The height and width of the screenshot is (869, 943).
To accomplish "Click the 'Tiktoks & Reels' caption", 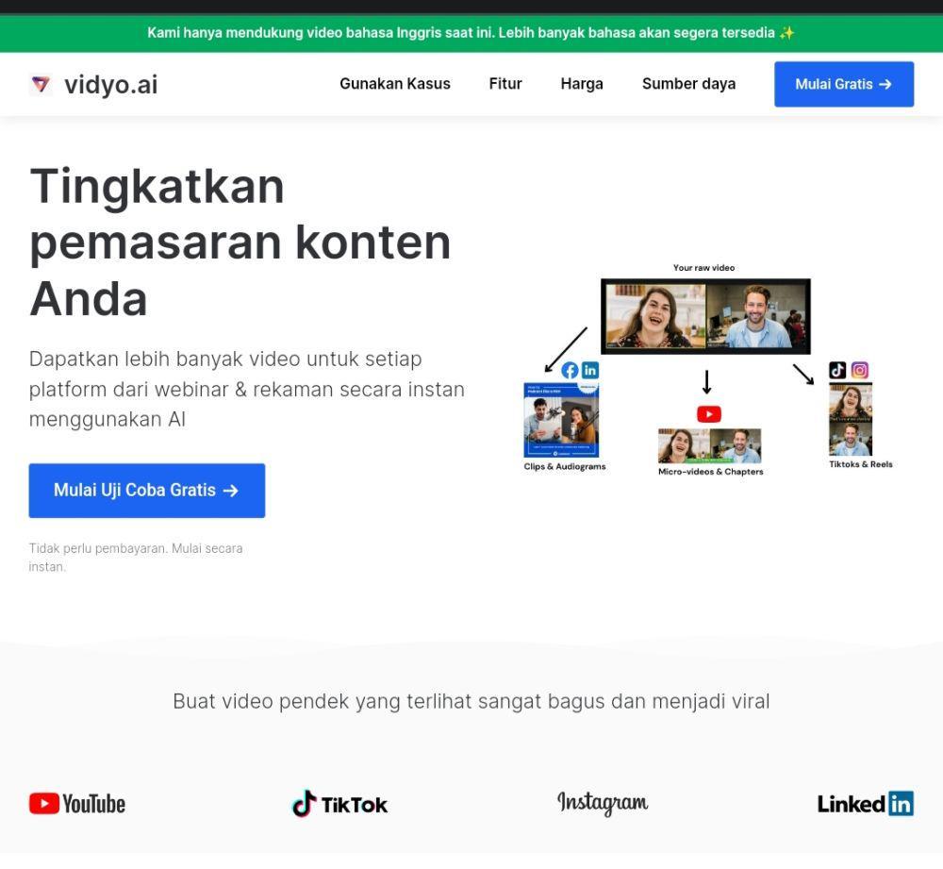I will pyautogui.click(x=861, y=464).
